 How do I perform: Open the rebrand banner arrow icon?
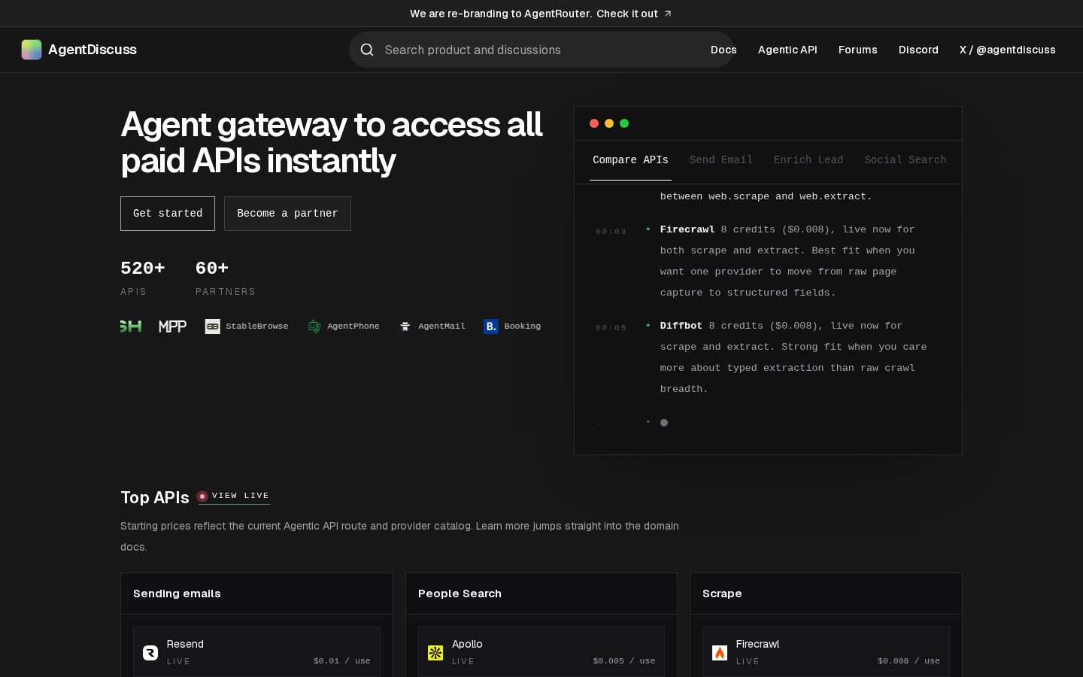(x=668, y=14)
